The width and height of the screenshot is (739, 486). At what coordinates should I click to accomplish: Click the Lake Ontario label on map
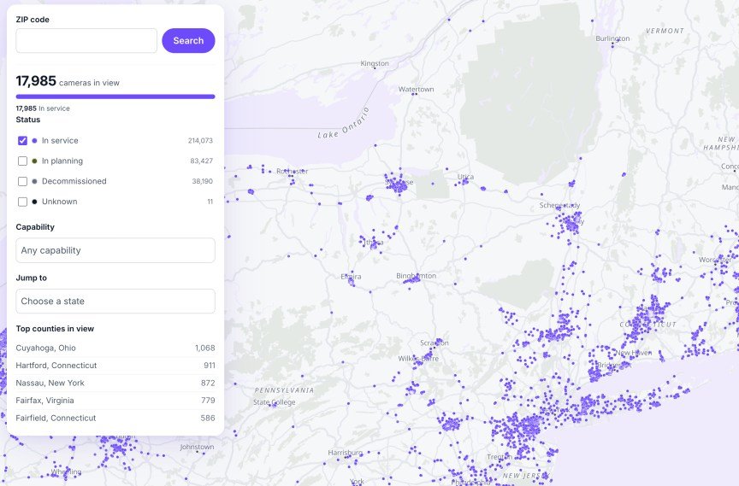(344, 123)
